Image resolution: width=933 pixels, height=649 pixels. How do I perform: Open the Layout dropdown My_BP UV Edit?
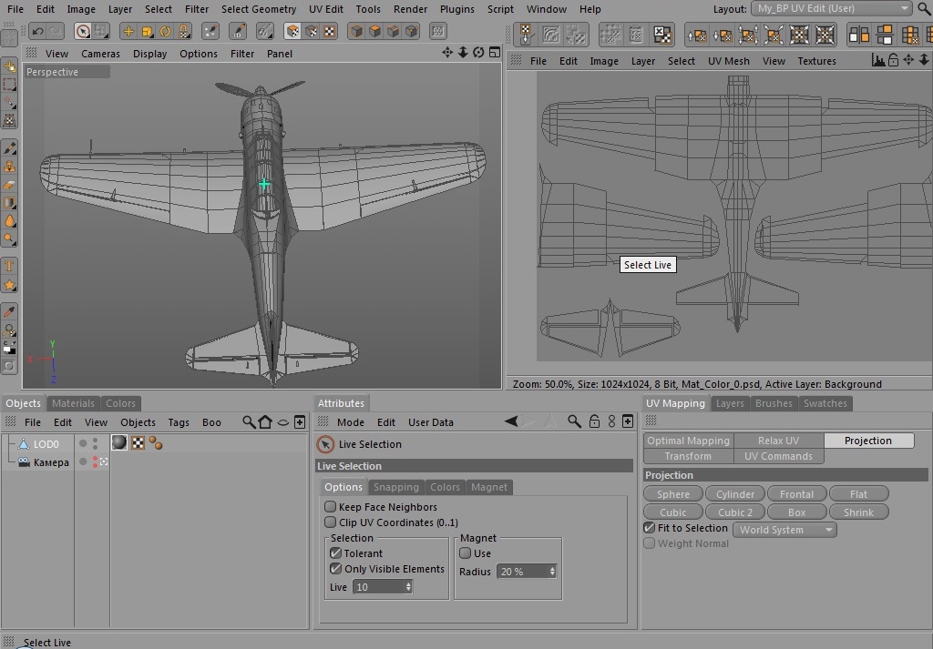pos(833,9)
